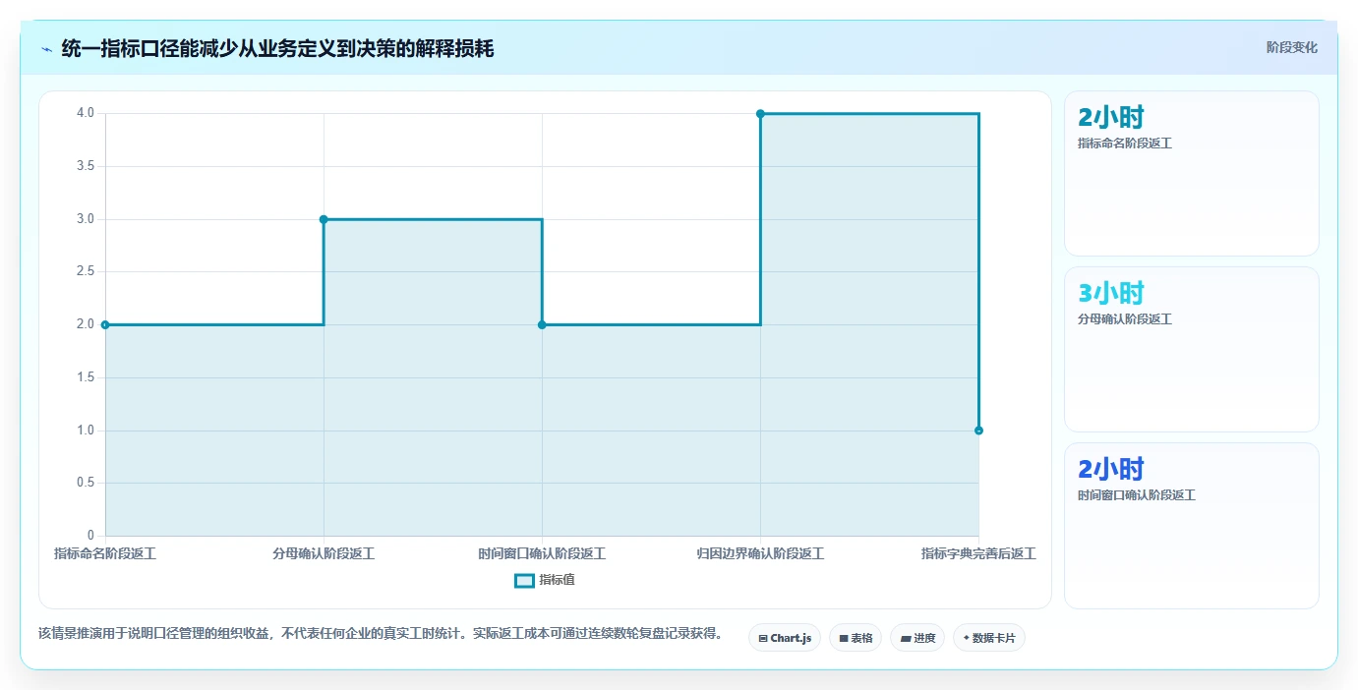Select the 进度 tag chip
The width and height of the screenshot is (1358, 690).
tap(917, 638)
